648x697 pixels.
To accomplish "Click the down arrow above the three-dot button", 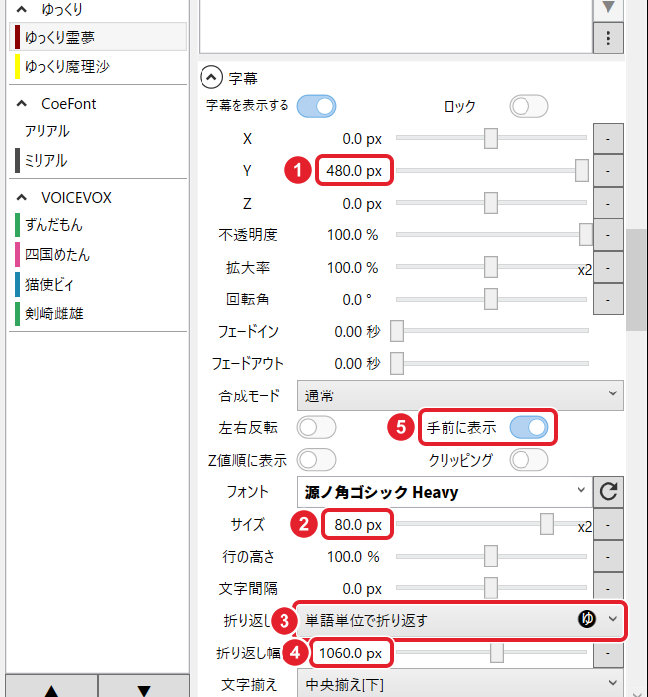I will [x=608, y=8].
